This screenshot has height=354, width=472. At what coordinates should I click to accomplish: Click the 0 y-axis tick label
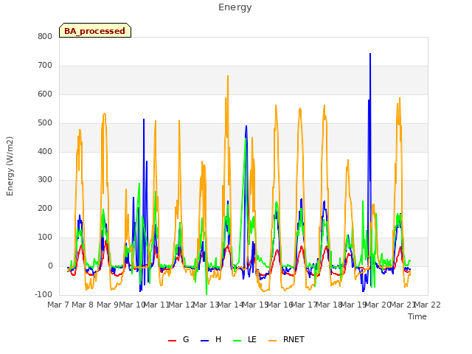coord(50,266)
